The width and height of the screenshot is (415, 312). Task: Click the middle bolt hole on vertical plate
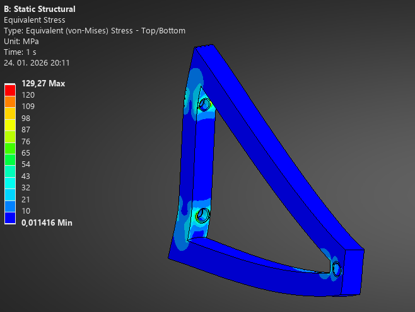pos(203,216)
